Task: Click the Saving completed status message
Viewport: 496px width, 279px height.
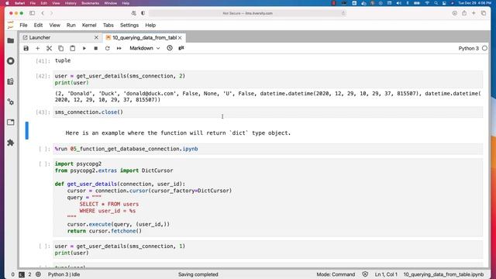Action: (x=198, y=274)
